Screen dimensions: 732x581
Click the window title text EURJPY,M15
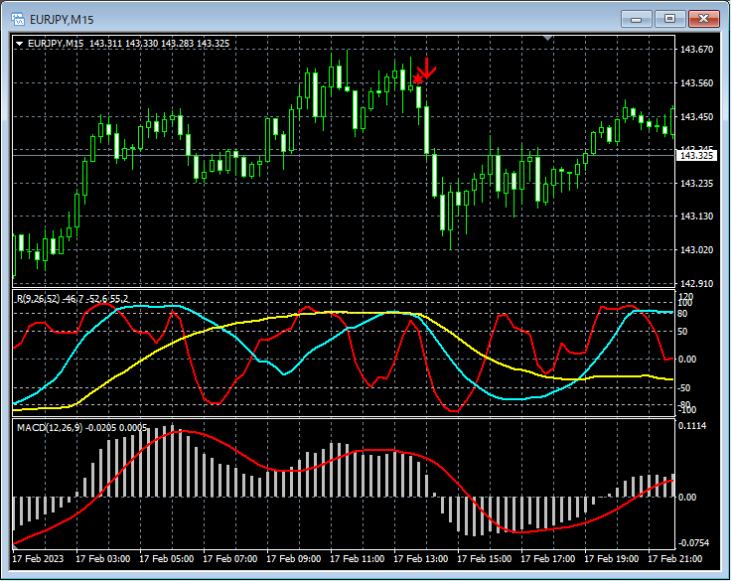(x=62, y=20)
